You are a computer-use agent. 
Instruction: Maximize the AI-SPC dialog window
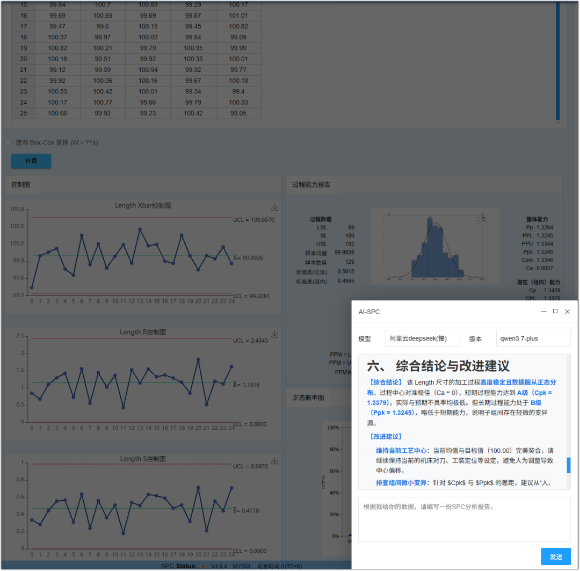(555, 311)
